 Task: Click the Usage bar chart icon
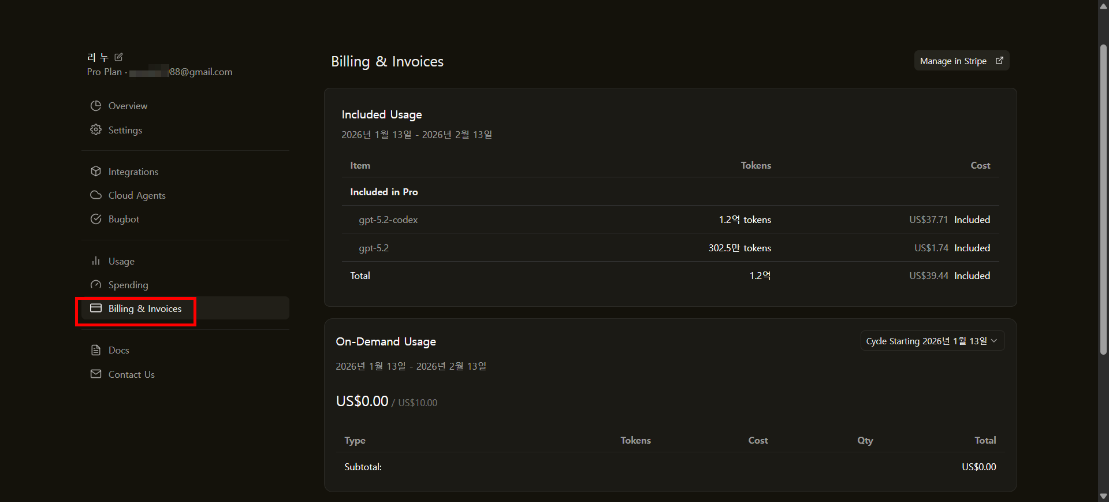point(96,261)
